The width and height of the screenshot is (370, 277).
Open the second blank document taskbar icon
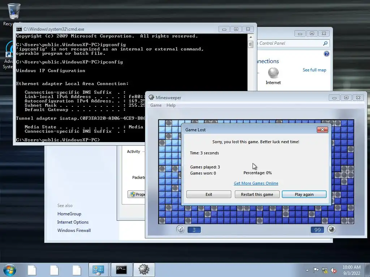tap(54, 270)
